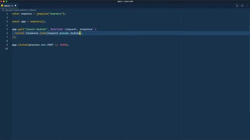Click the 'function' keyword on line 5
Screen dimensions: 250x140
(x=57, y=30)
